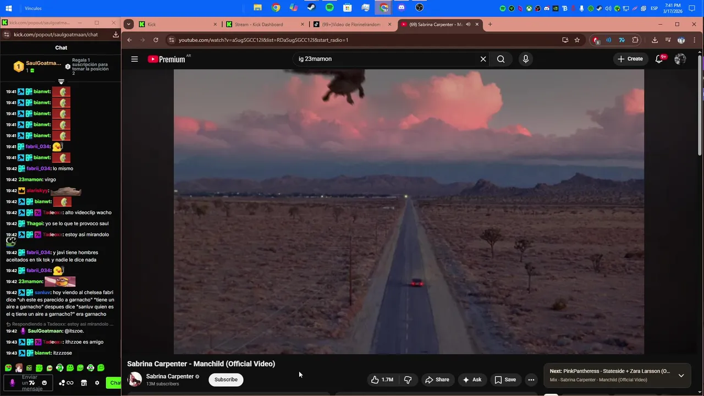Open a new Chrome tab
The width and height of the screenshot is (704, 396).
pyautogui.click(x=490, y=24)
